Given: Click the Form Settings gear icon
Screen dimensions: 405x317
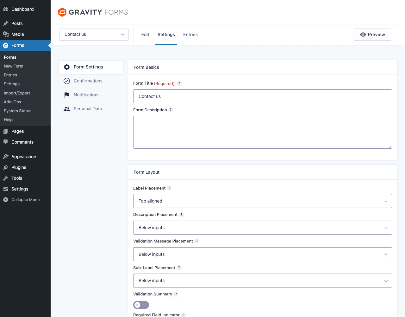Looking at the screenshot, I should point(67,67).
